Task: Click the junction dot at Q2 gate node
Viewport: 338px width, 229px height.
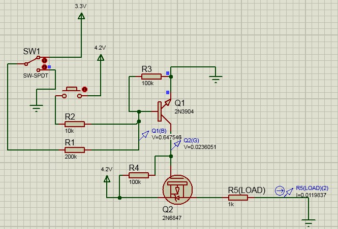Action: point(171,157)
